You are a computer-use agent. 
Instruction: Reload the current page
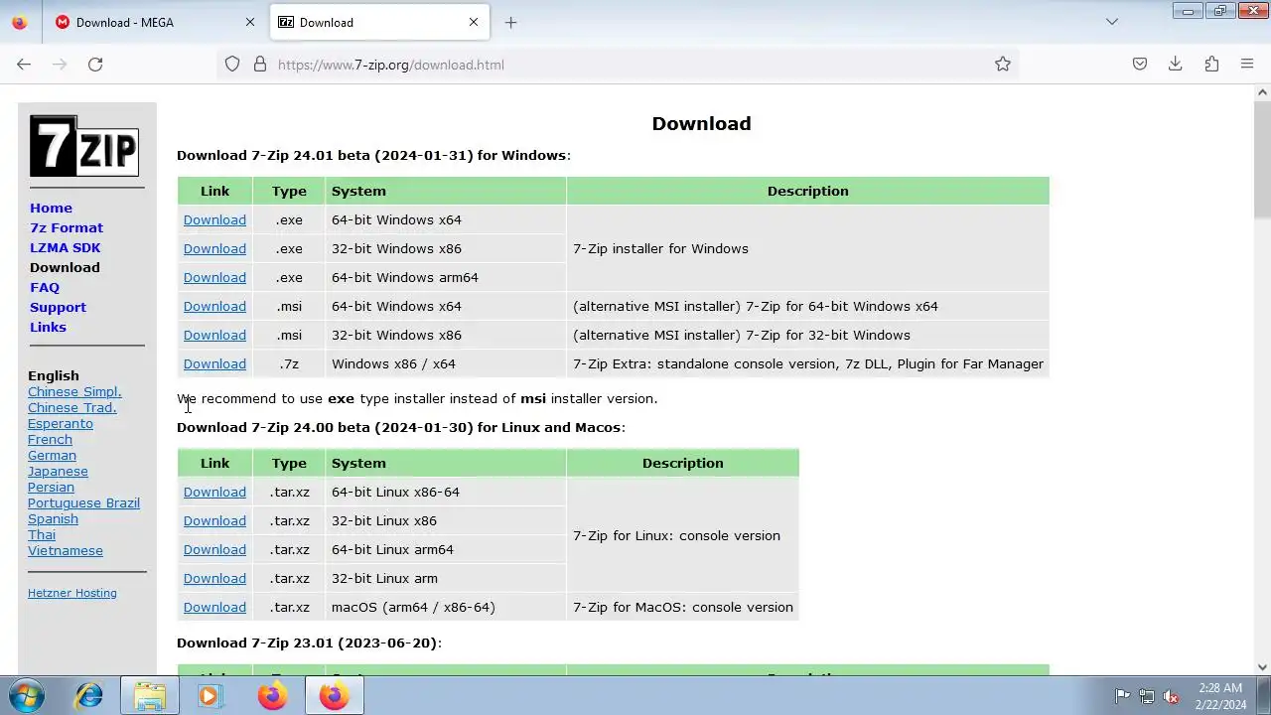(95, 65)
